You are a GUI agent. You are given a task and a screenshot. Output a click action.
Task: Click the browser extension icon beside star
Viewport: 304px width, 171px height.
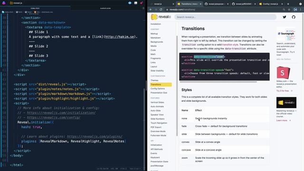[295, 9]
